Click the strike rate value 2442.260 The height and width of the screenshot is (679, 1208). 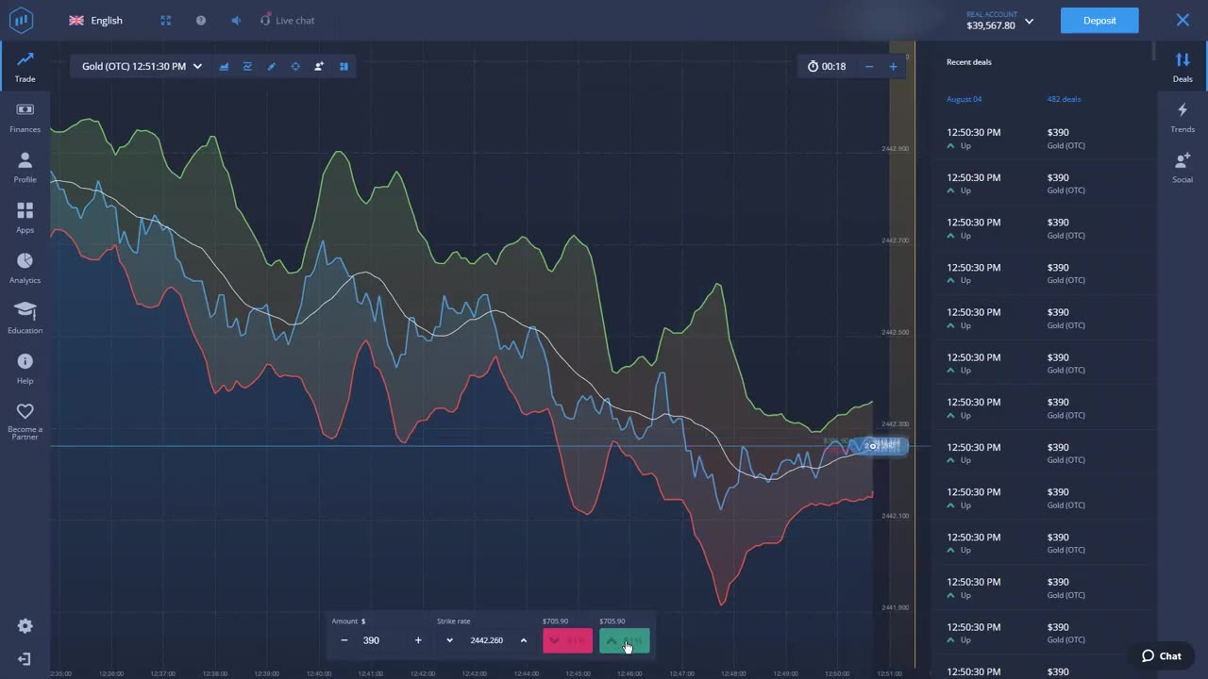pos(487,640)
